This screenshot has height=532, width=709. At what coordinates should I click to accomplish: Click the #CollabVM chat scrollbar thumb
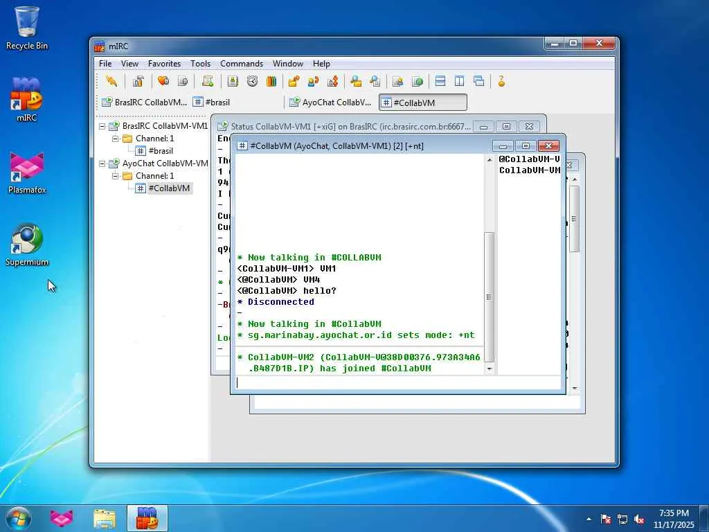point(490,297)
